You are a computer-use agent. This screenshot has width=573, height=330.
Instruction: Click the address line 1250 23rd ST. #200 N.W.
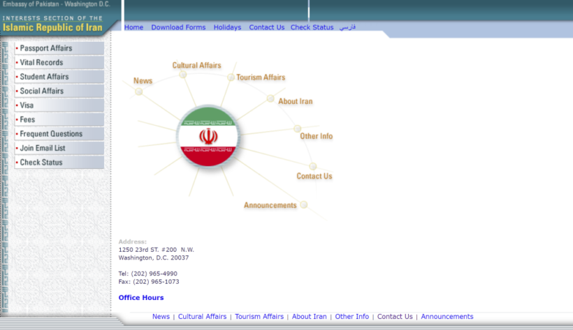(x=156, y=250)
